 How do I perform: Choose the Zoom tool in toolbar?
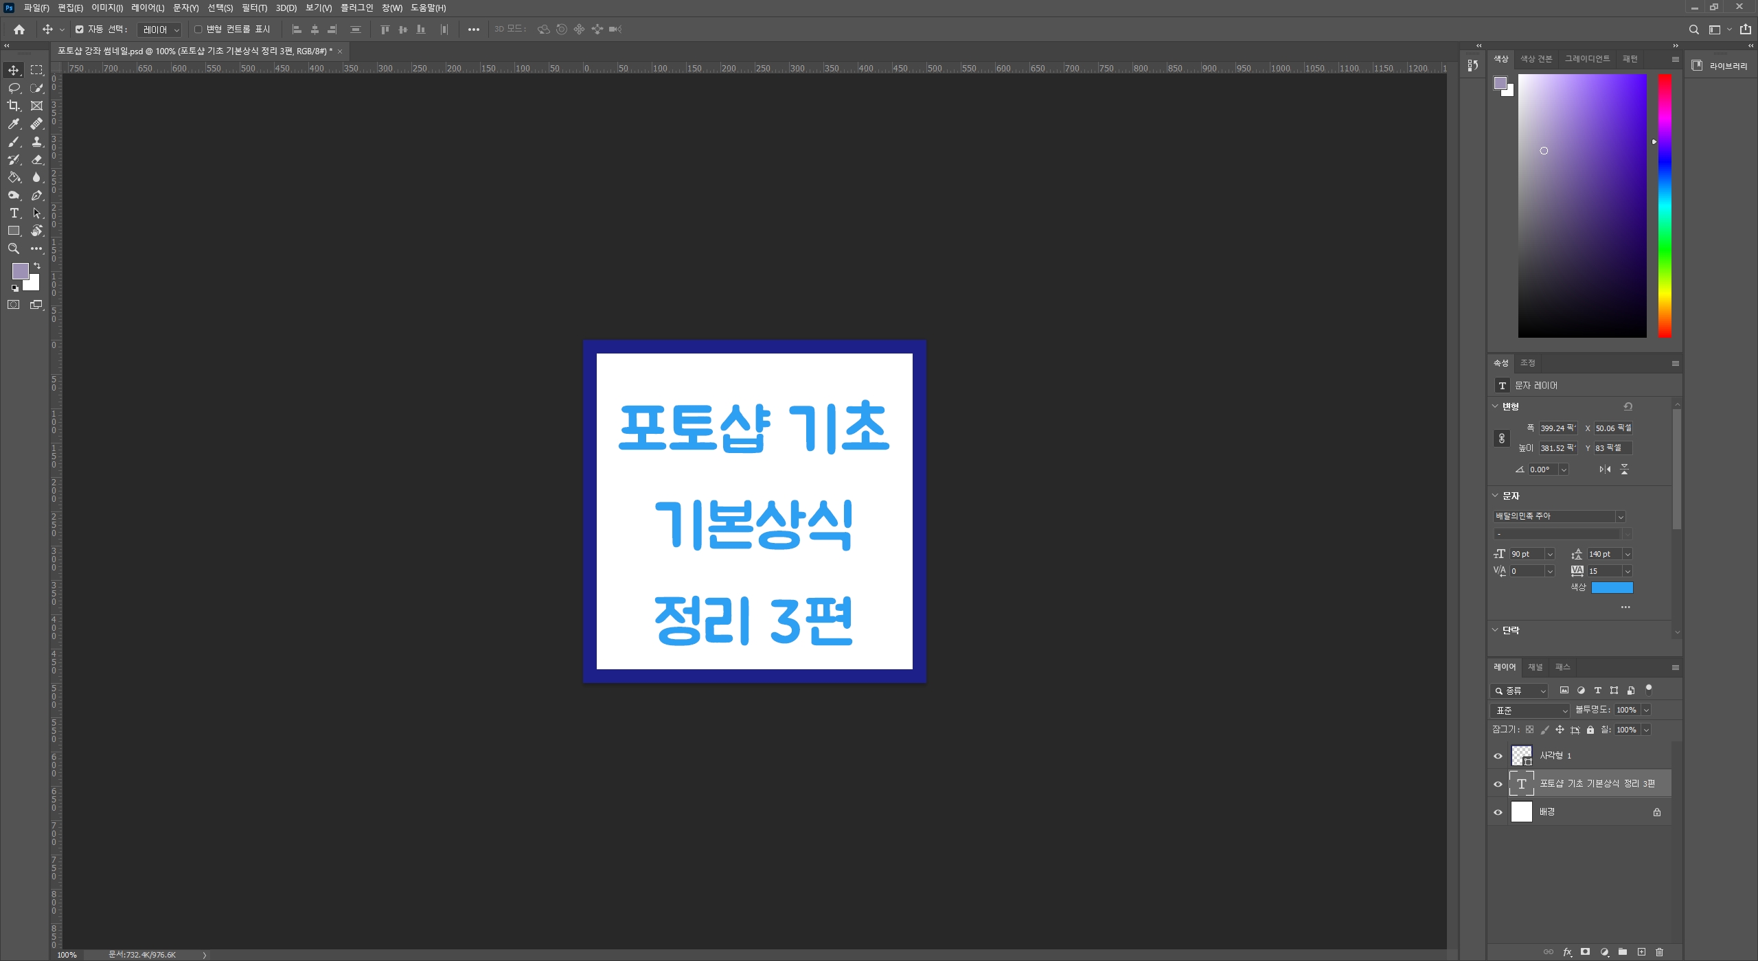pyautogui.click(x=14, y=248)
